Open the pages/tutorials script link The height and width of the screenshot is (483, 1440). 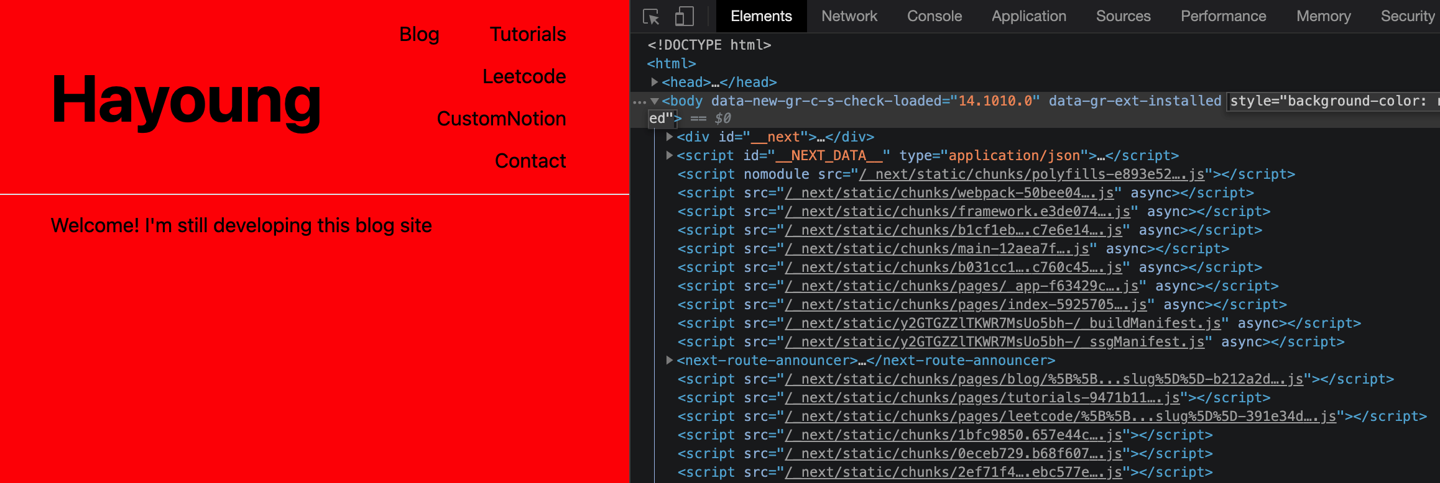982,398
